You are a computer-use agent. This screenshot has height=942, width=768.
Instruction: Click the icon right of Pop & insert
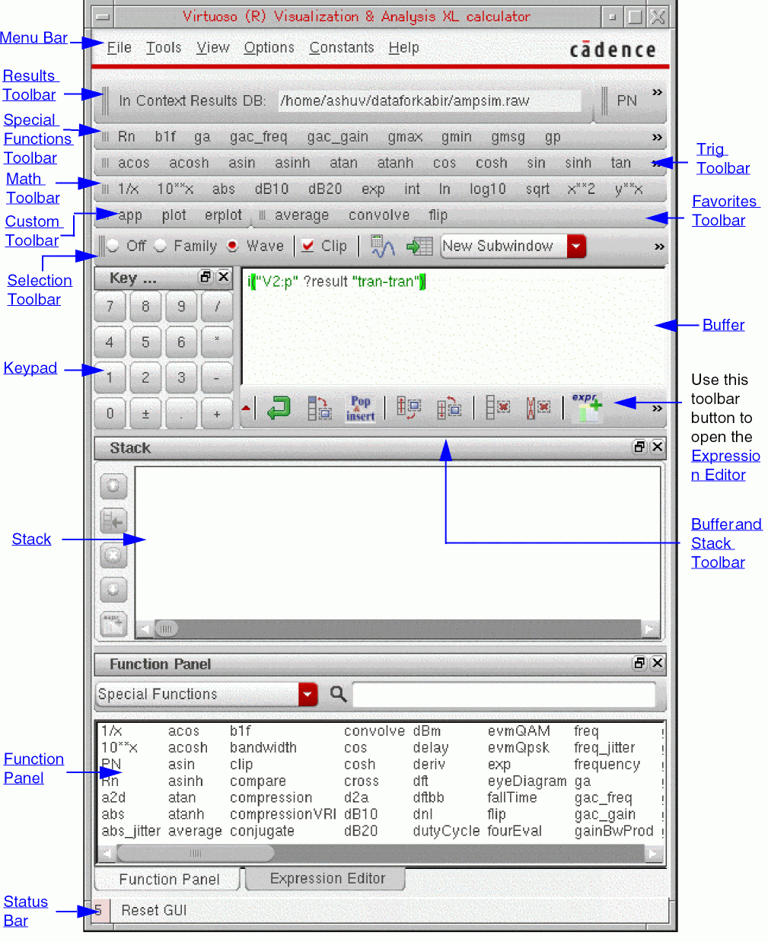click(409, 408)
